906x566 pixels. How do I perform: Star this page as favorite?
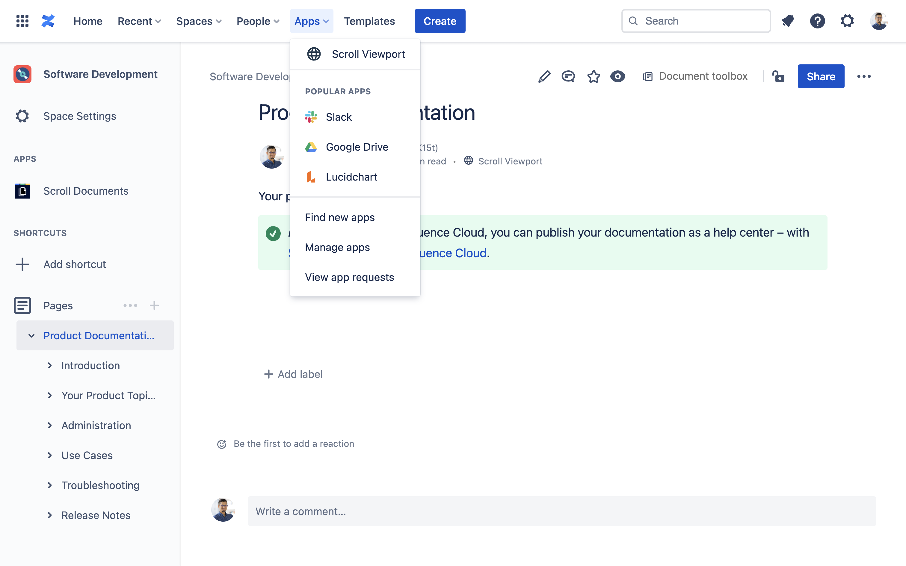[594, 76]
